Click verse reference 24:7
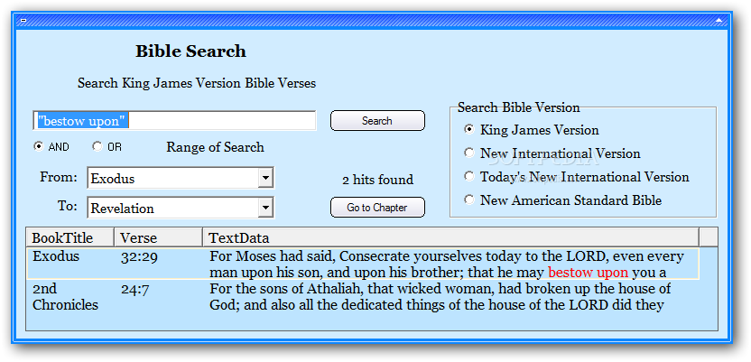Image resolution: width=751 pixels, height=362 pixels. (x=134, y=289)
